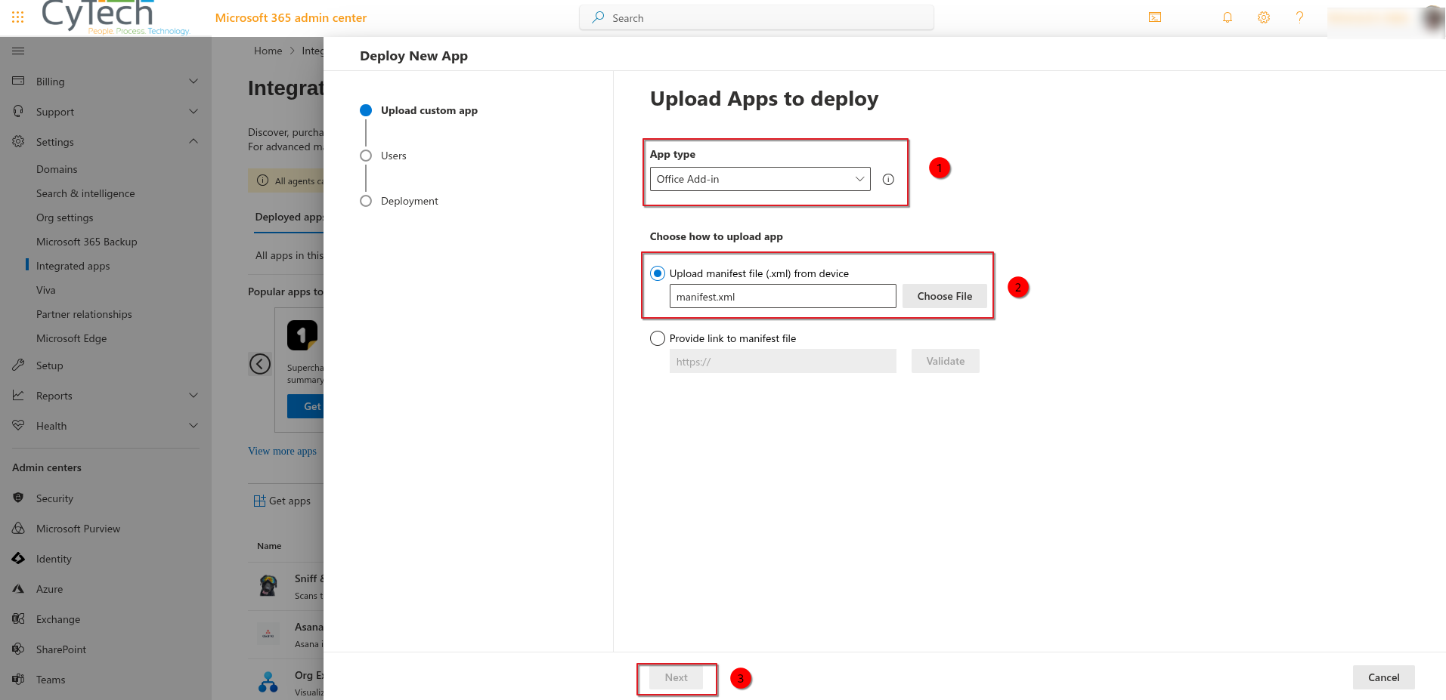1446x700 pixels.
Task: Click the Exchange icon
Action: (18, 618)
